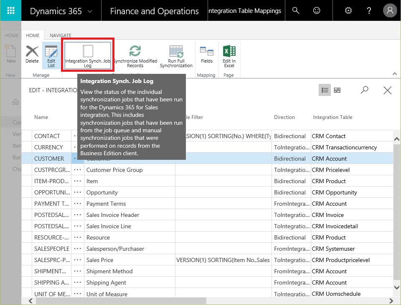This screenshot has width=401, height=305.
Task: Click the Salesperson/Purchaser cell
Action: pyautogui.click(x=129, y=249)
